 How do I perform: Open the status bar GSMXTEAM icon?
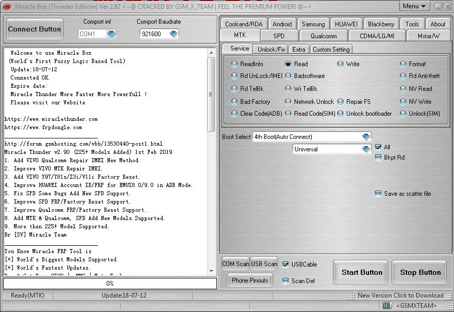coord(387,305)
